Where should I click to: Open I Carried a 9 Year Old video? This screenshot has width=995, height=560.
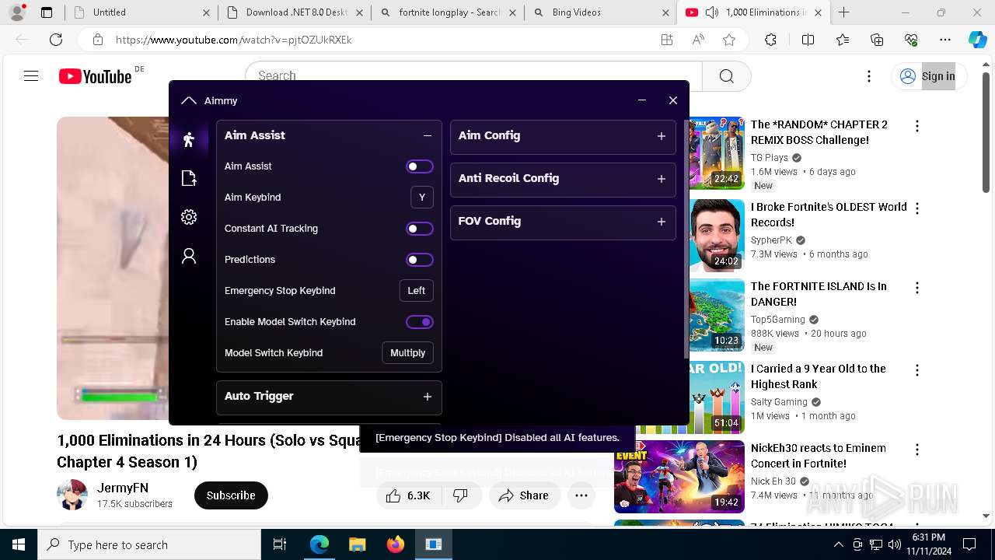click(818, 376)
